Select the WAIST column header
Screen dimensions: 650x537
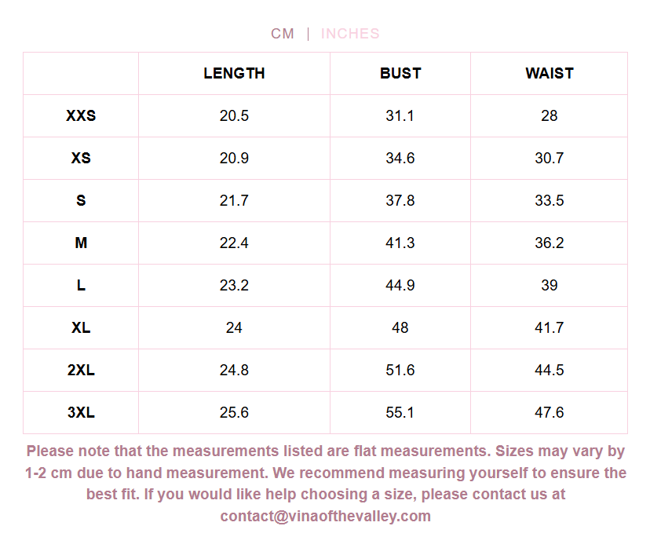tap(550, 73)
